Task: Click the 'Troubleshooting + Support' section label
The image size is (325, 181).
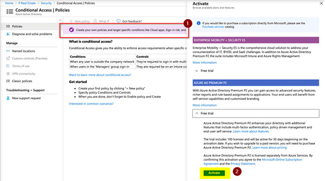Action: point(25,90)
